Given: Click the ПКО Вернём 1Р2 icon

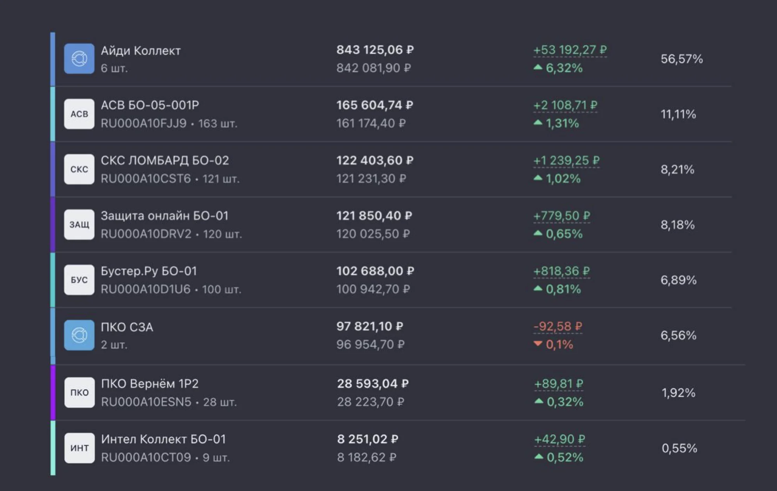Looking at the screenshot, I should click(79, 392).
